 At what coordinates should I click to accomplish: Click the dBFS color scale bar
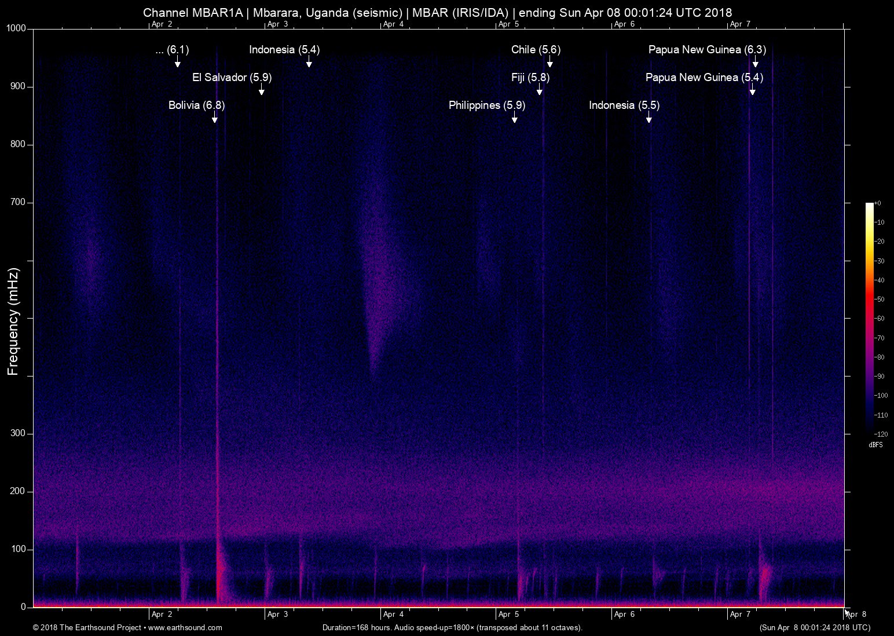click(x=869, y=317)
